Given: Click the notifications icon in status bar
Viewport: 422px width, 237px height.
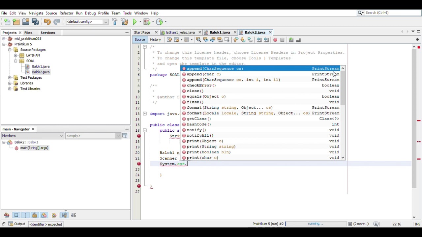Looking at the screenshot, I should 376,224.
